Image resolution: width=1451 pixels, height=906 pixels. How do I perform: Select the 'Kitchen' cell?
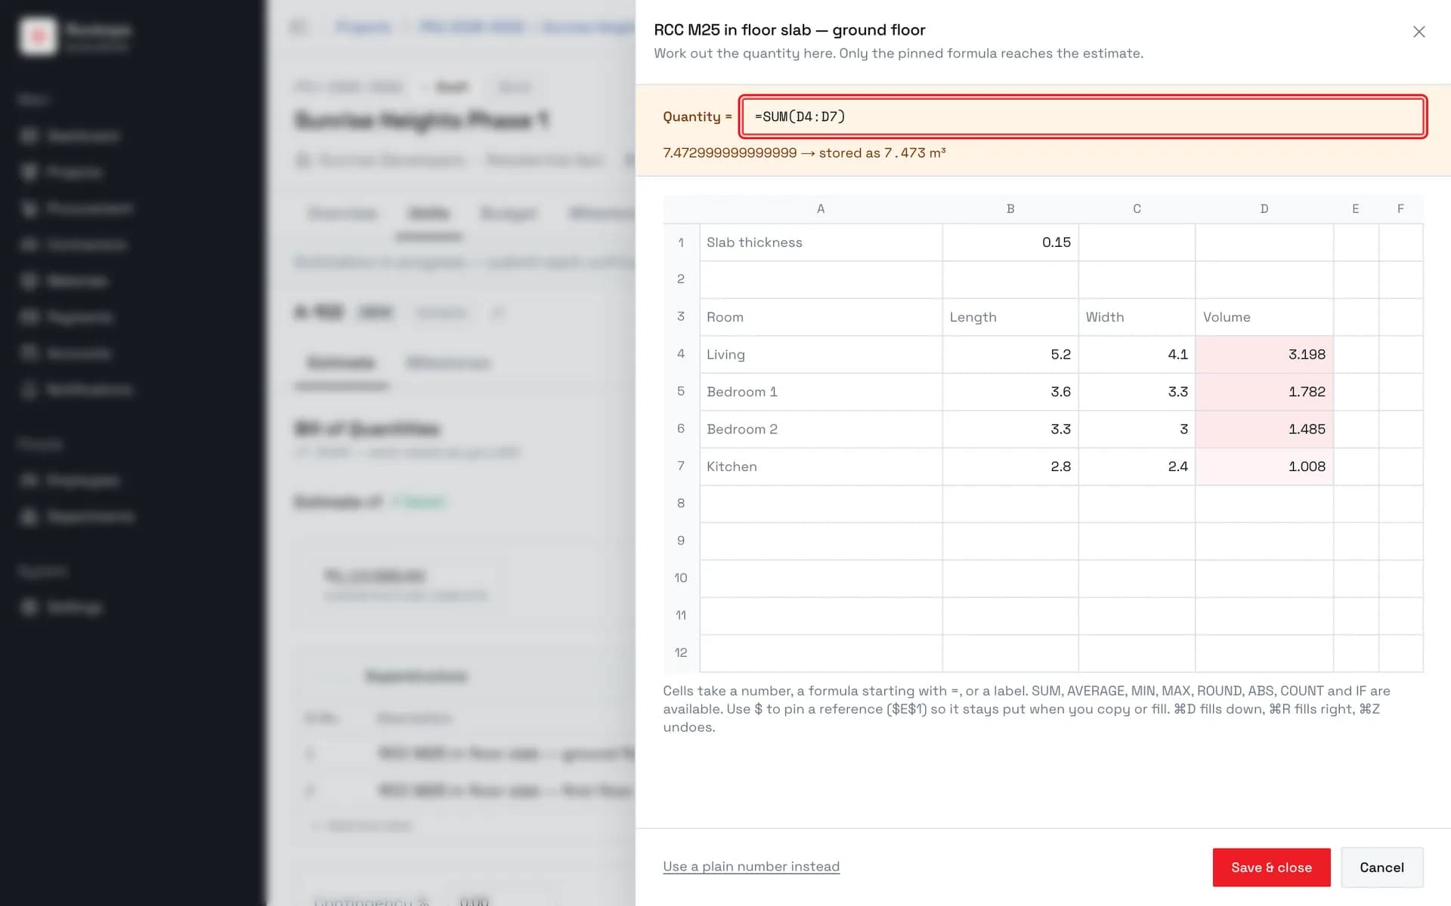821,467
